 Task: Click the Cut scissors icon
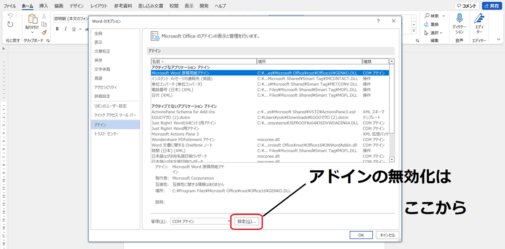click(44, 16)
